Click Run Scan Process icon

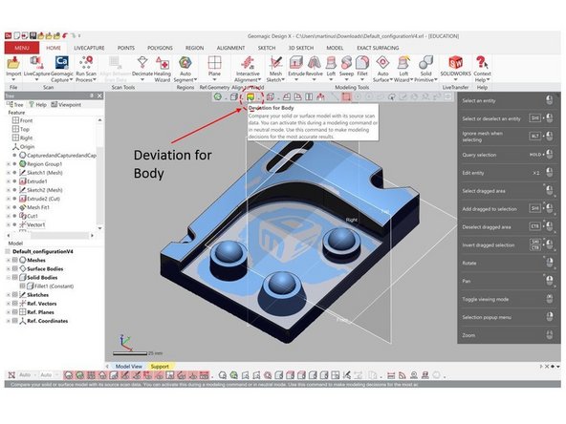(86, 69)
